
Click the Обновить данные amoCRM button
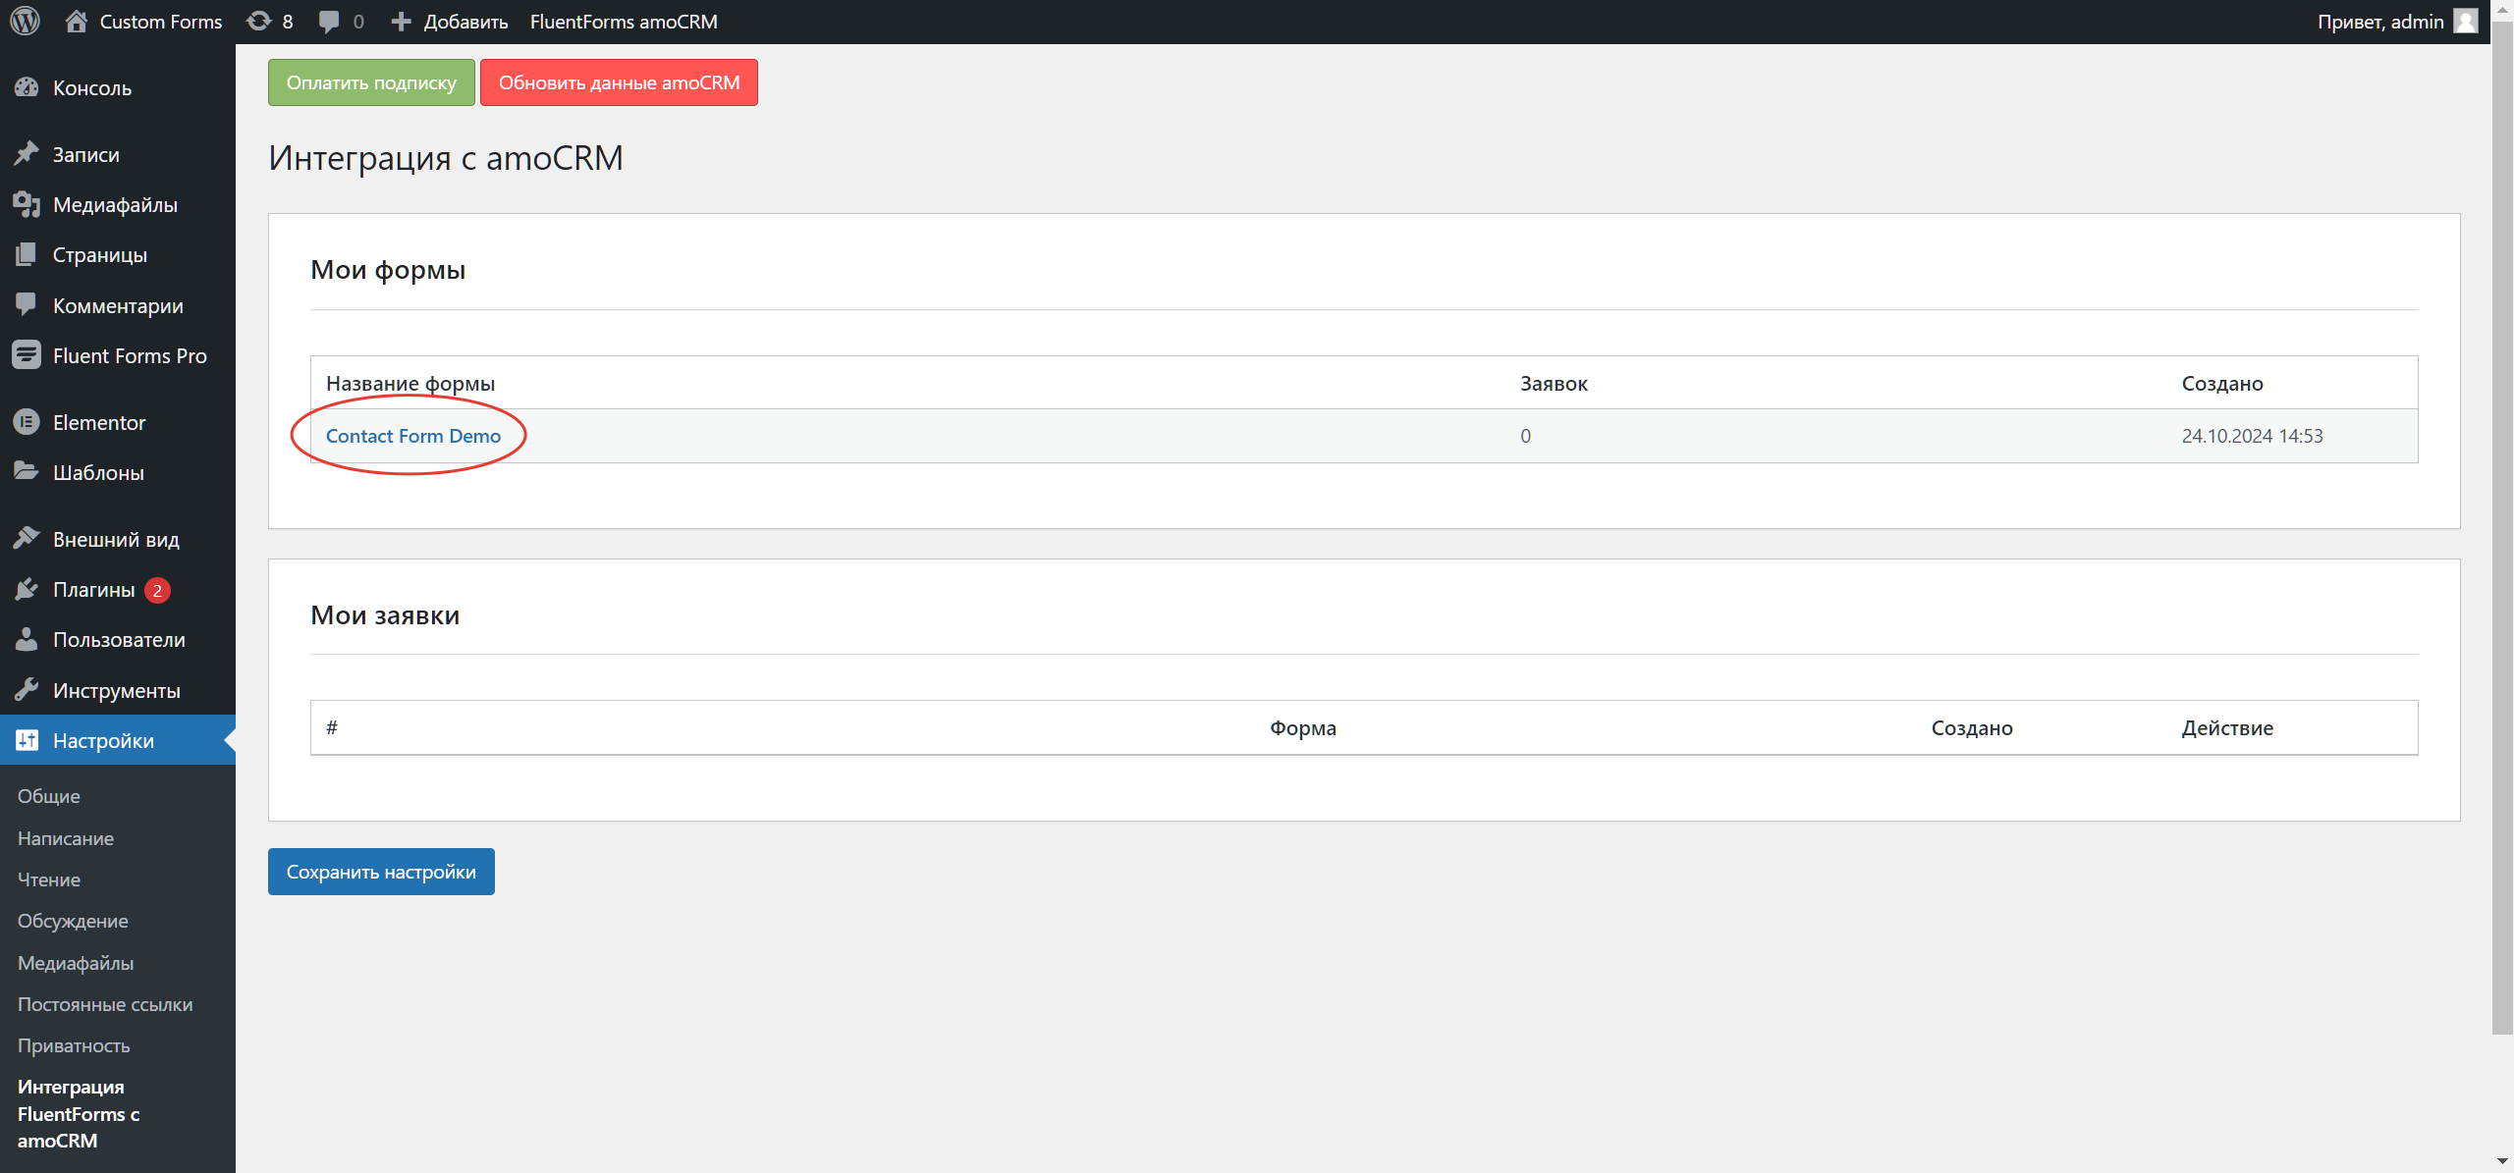pyautogui.click(x=619, y=82)
